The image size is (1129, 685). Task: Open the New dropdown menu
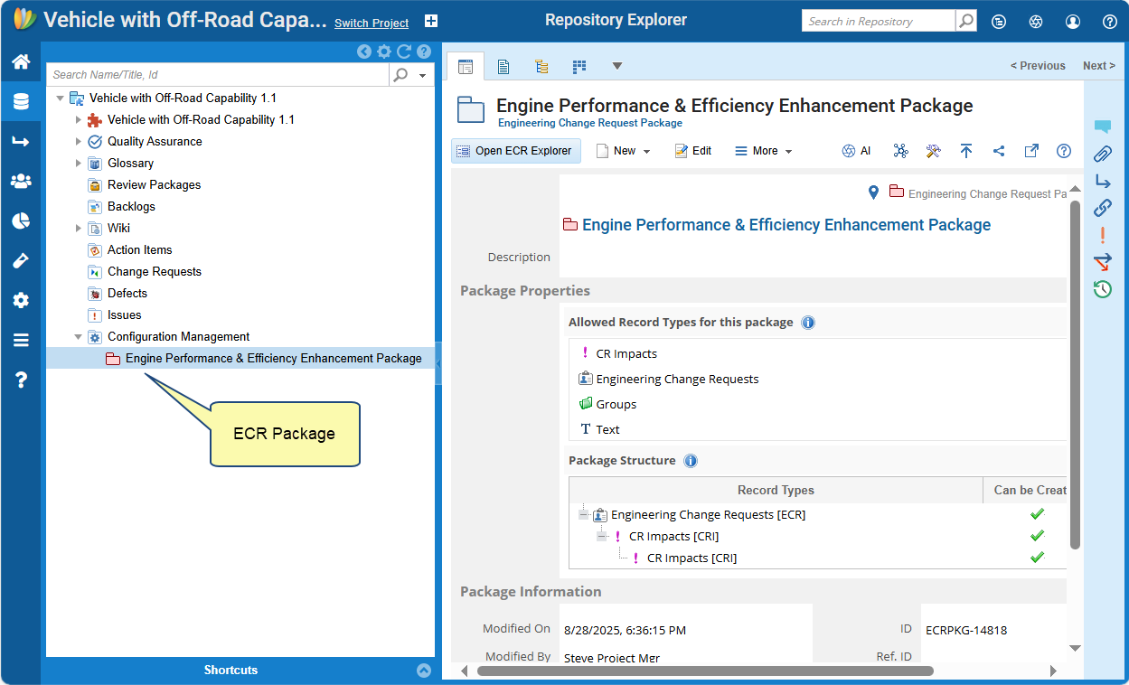[624, 151]
